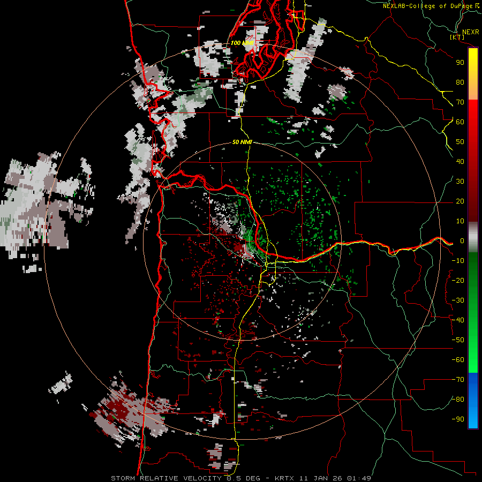Click the "80" value on the velocity scale
The image size is (482, 482).
[460, 82]
